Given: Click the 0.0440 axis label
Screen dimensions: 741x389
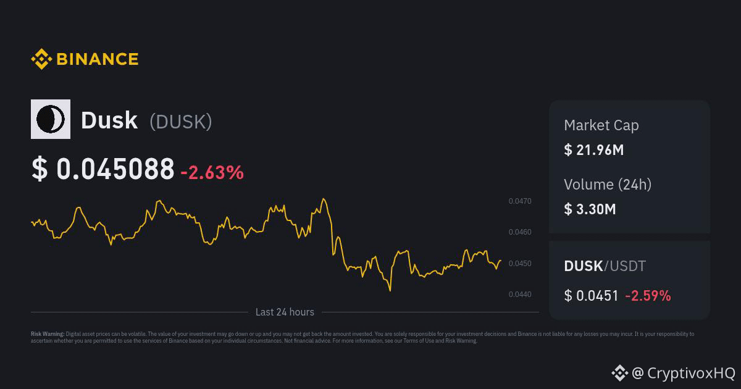Looking at the screenshot, I should tap(520, 295).
